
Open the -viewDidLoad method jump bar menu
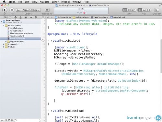click(118, 17)
